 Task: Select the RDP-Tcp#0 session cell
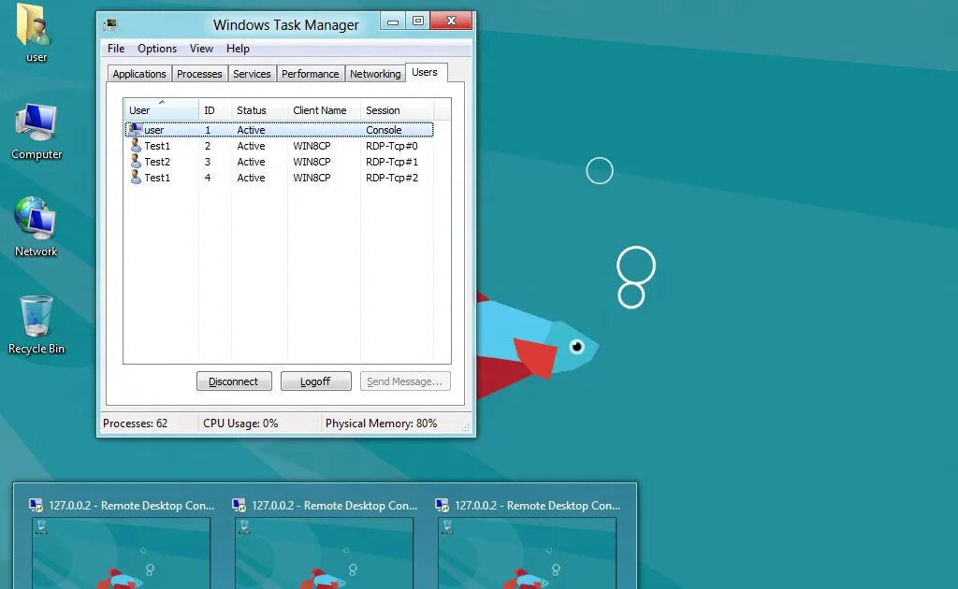point(392,146)
